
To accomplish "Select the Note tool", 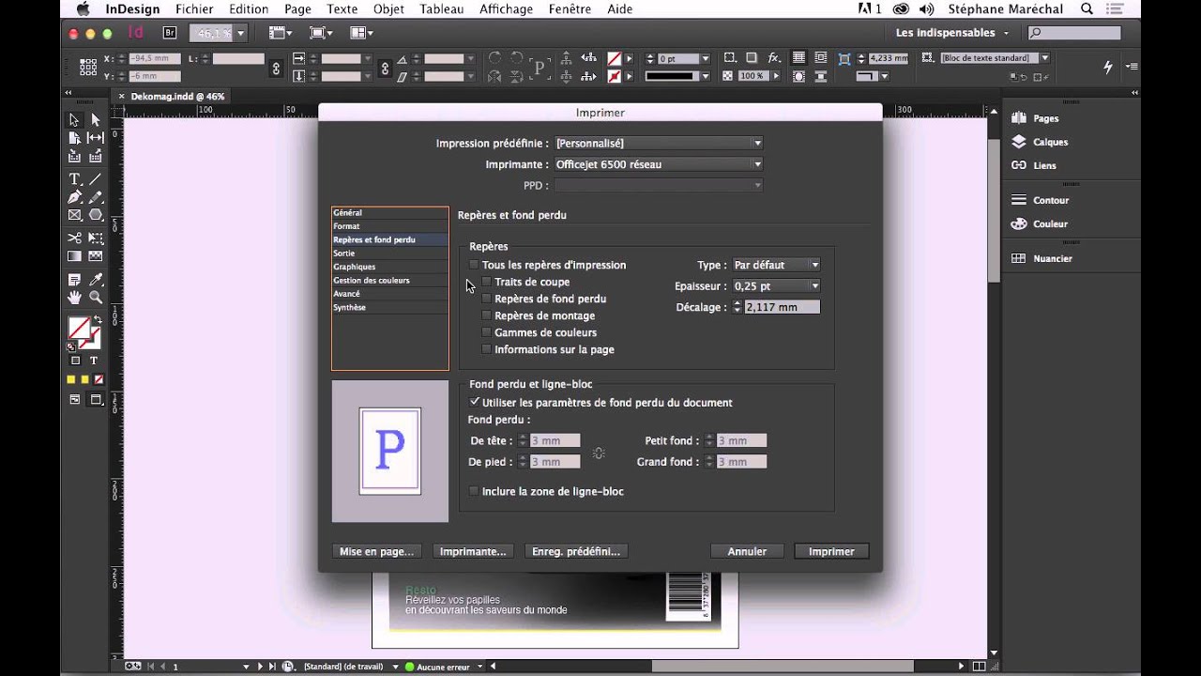I will (x=74, y=280).
